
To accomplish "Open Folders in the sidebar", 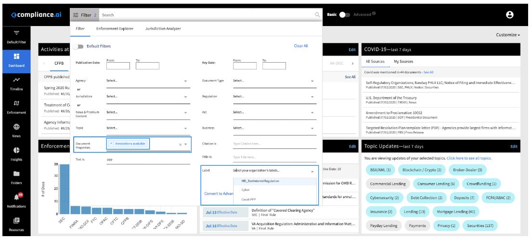I will (x=16, y=177).
